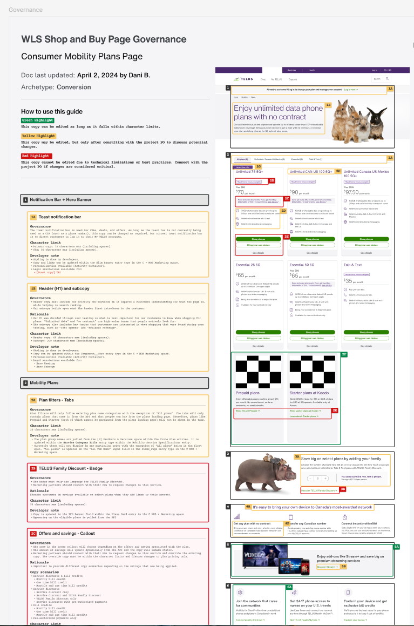Expand 'See details' on Unlimited CAN-US 100 5G+ card
This screenshot has height=626, width=414.
coord(313,253)
